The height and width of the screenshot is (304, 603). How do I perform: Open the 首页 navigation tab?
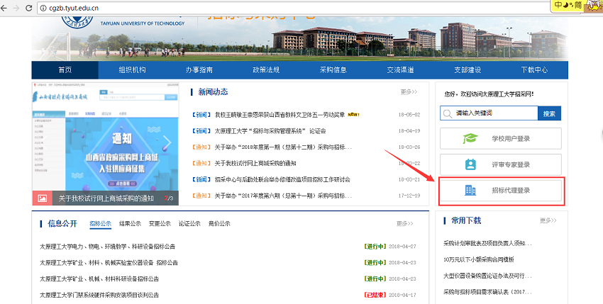tap(65, 70)
